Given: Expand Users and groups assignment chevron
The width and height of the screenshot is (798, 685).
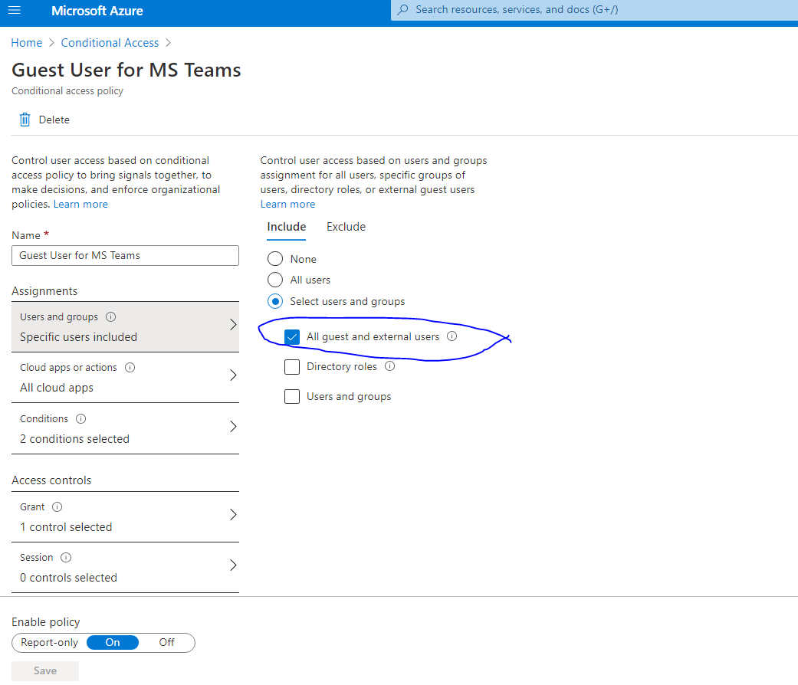Looking at the screenshot, I should pyautogui.click(x=233, y=324).
